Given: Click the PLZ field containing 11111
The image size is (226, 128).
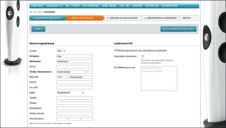Looking at the screenshot, I should point(62,77).
